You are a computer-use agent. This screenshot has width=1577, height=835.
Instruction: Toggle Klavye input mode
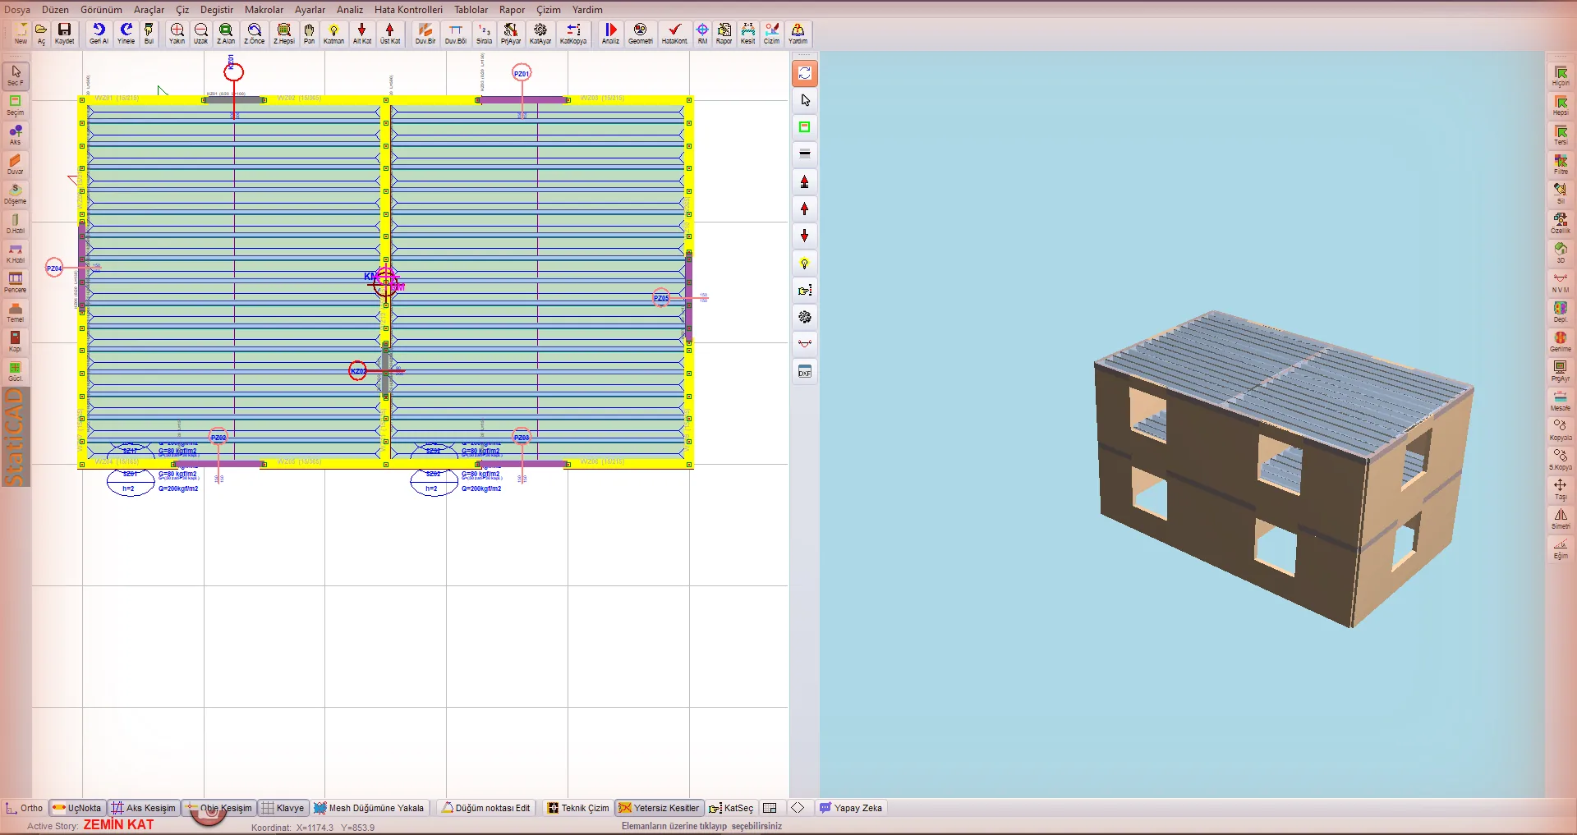283,808
